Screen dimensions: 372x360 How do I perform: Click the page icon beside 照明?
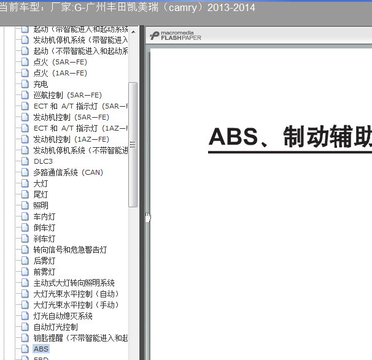[x=25, y=205]
